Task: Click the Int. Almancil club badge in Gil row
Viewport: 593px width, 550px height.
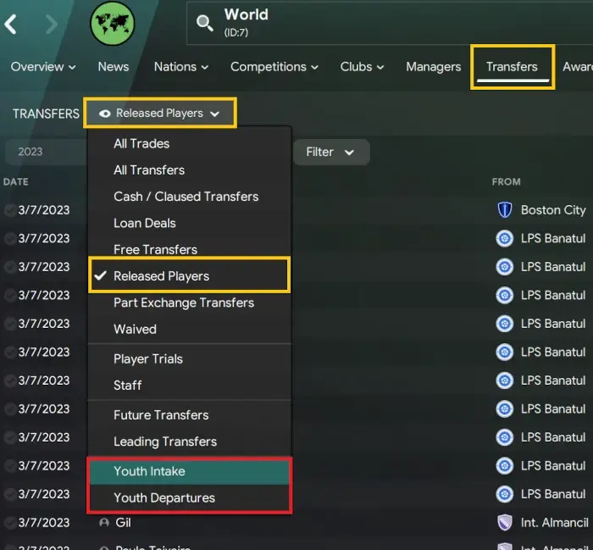Action: coord(505,522)
